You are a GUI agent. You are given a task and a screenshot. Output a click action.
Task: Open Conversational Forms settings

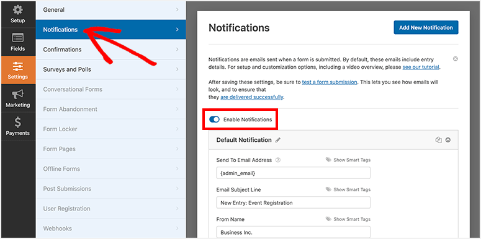tap(110, 89)
